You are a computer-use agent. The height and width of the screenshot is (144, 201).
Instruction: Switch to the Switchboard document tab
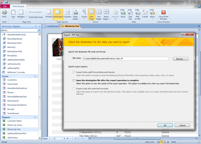click(51, 26)
